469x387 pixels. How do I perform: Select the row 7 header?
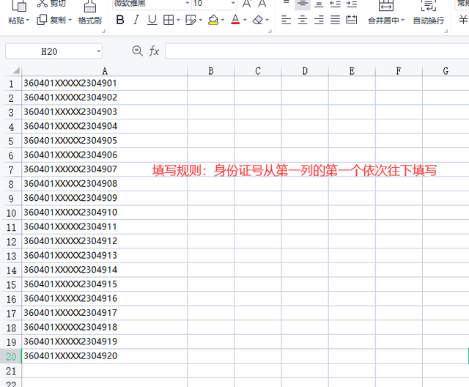pos(10,169)
